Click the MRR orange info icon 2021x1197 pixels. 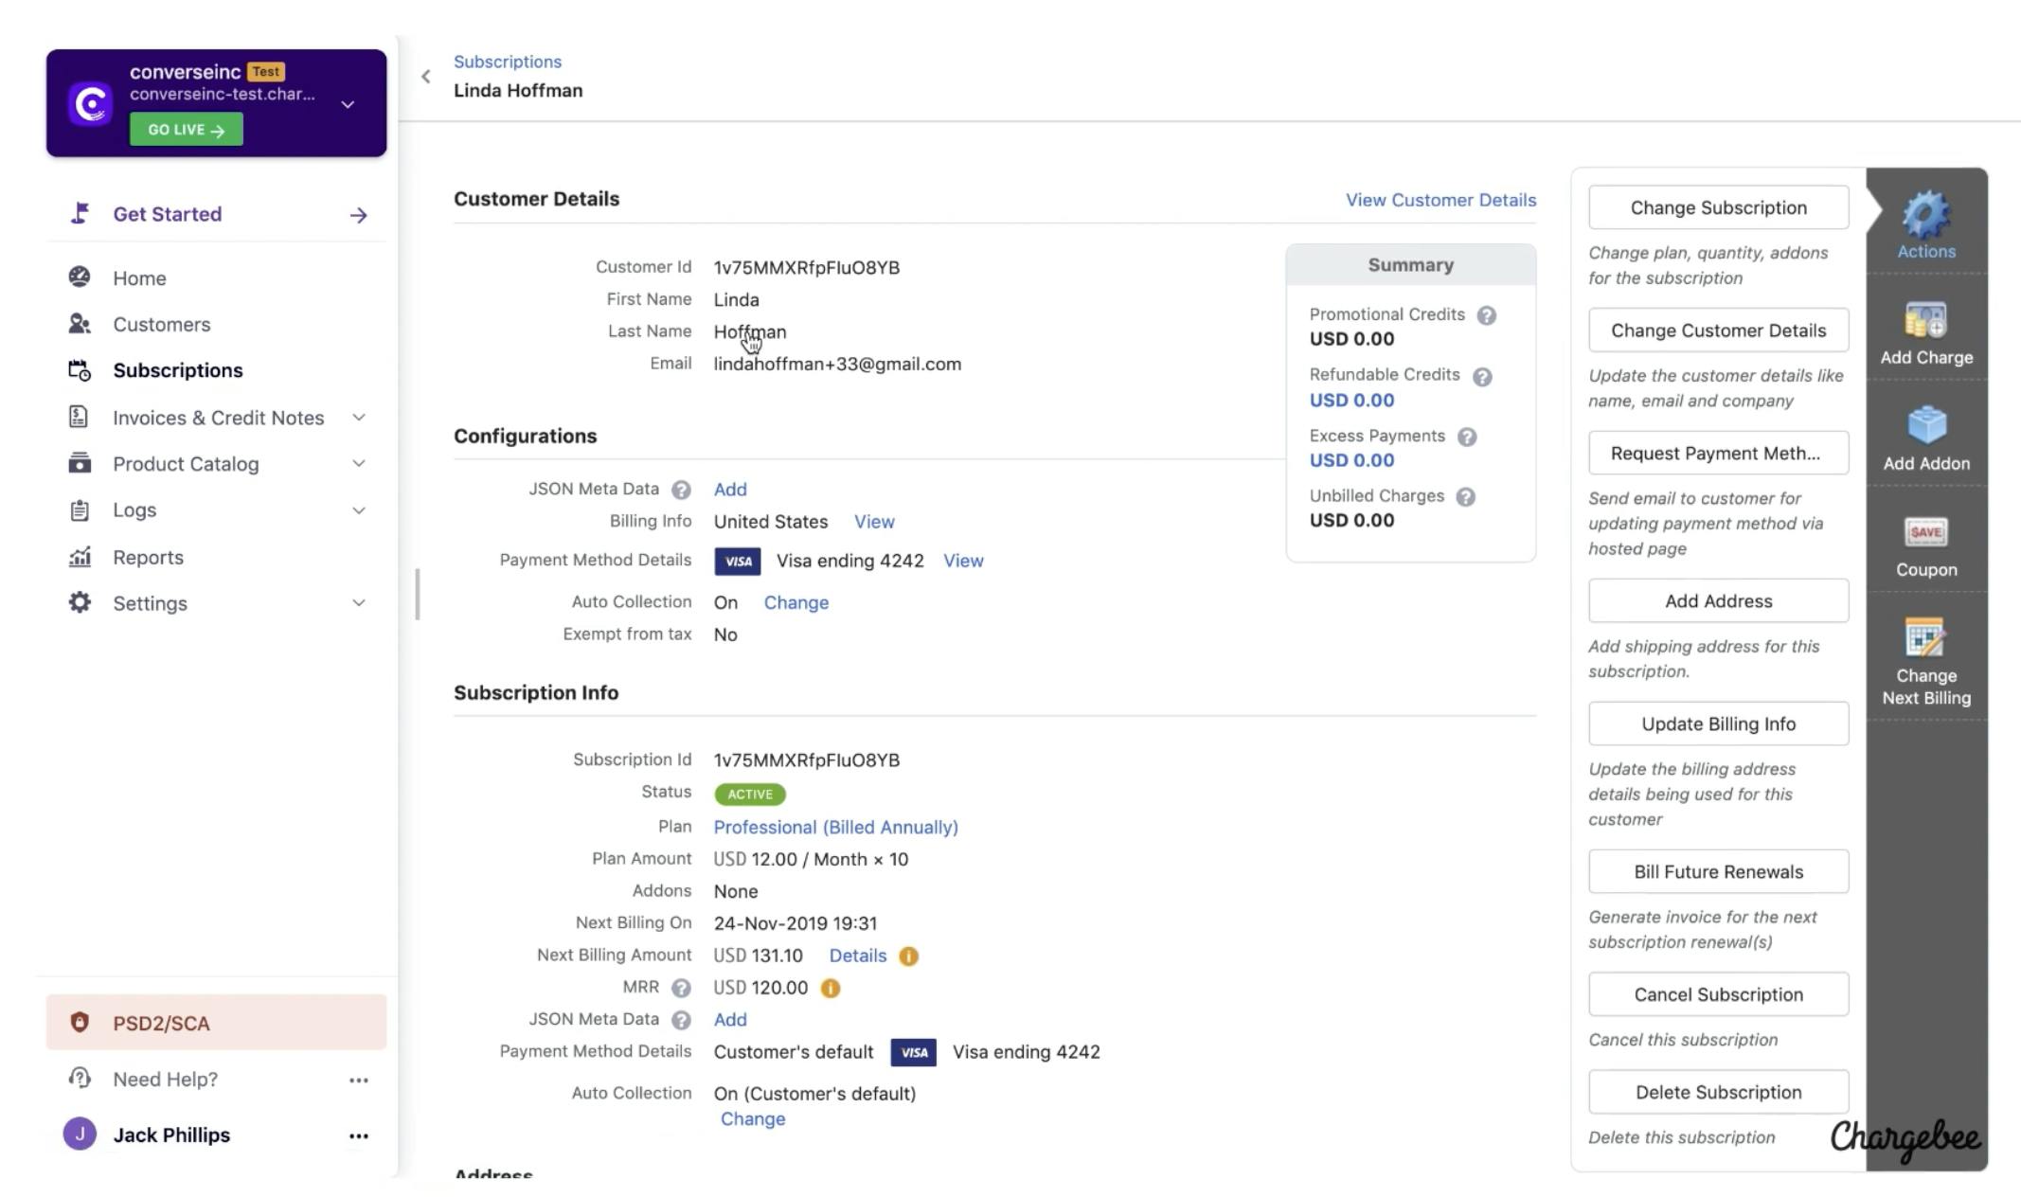click(830, 989)
